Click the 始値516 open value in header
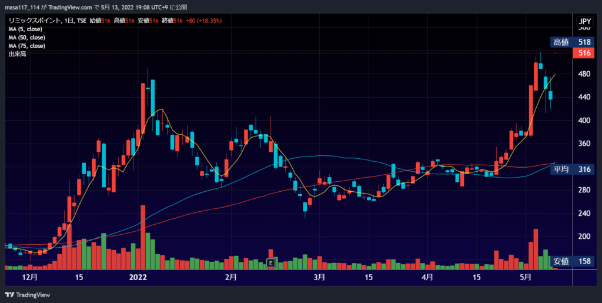 point(100,21)
